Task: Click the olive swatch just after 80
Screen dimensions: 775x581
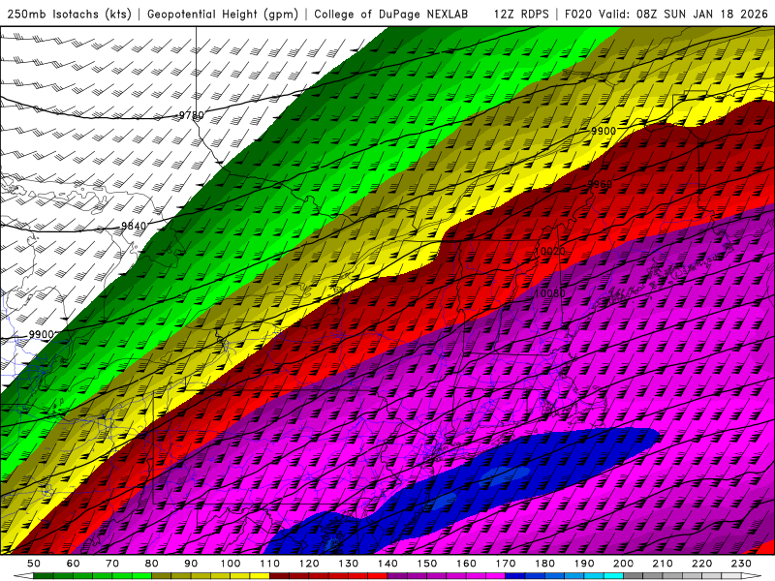Action: tap(161, 576)
